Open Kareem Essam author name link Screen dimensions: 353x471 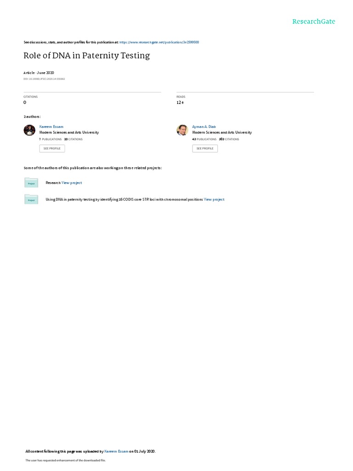pos(51,127)
